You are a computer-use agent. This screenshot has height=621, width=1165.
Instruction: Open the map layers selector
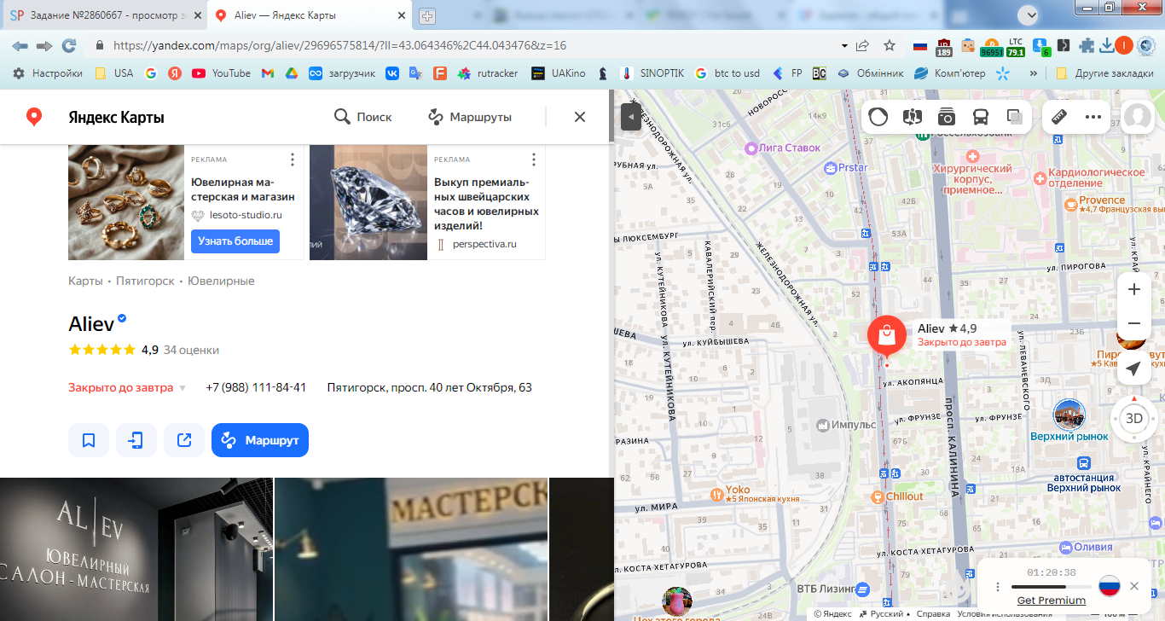(x=1015, y=117)
